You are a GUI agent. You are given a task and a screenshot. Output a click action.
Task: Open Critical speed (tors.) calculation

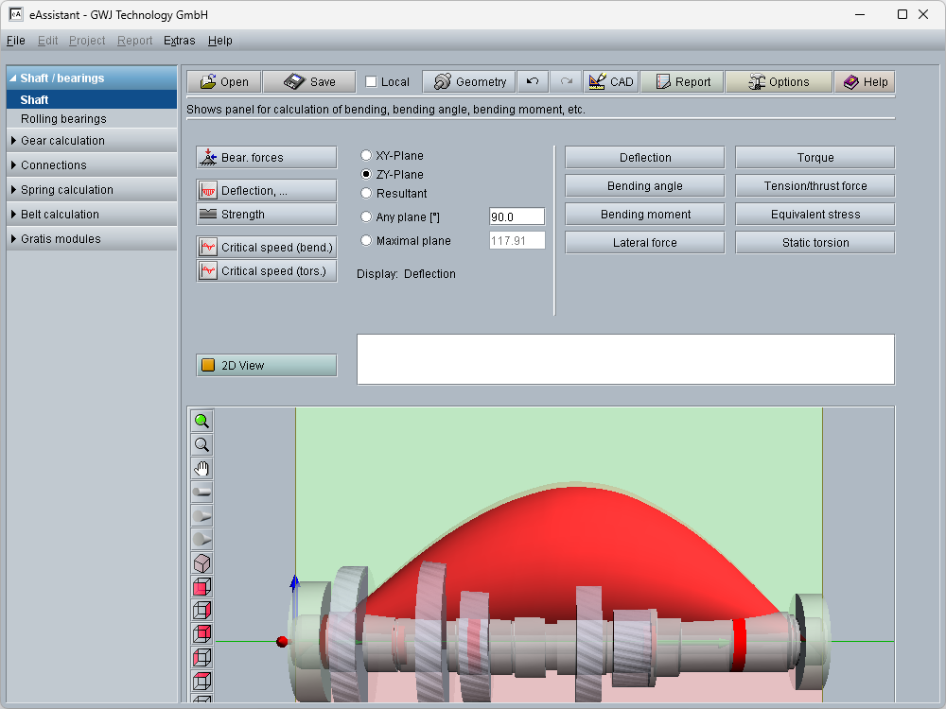click(266, 271)
